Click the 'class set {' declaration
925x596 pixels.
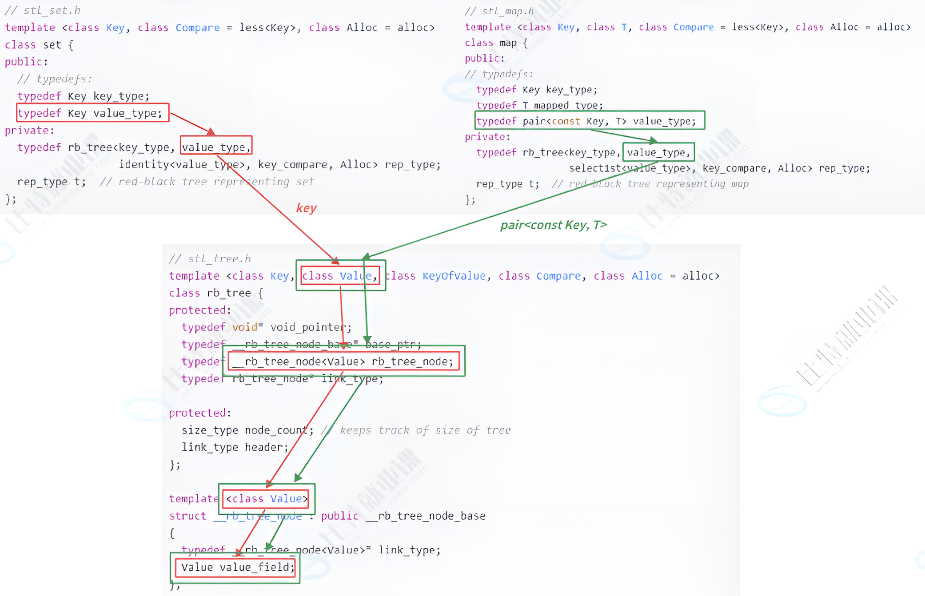pos(39,44)
